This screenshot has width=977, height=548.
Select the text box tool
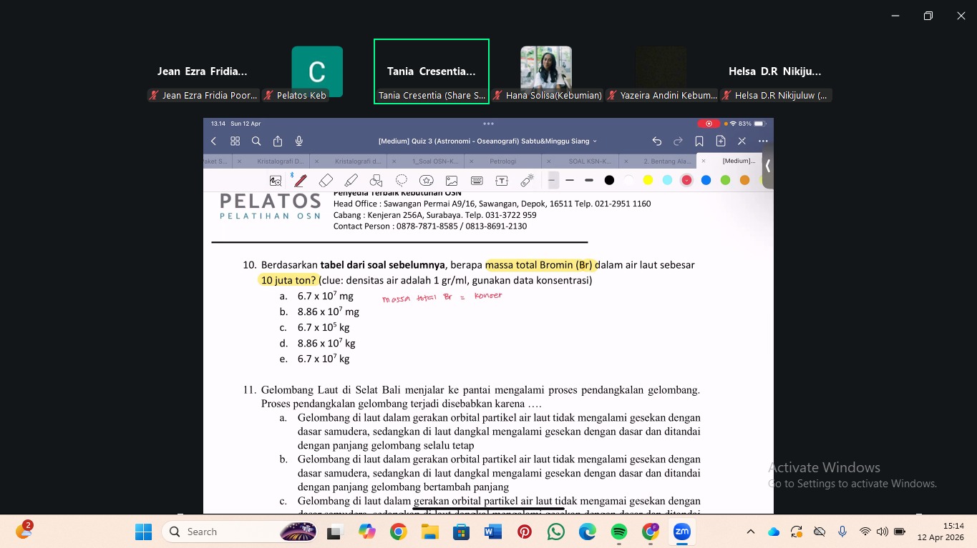click(x=502, y=181)
